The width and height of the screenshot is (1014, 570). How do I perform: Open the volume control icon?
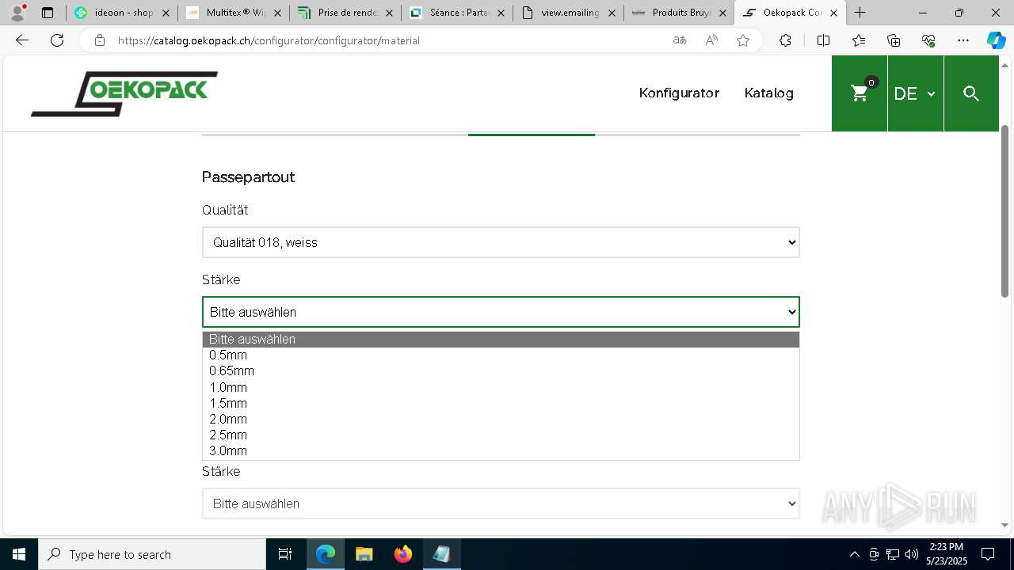pos(911,554)
